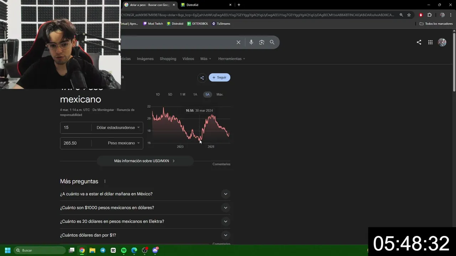Open Spotify from the taskbar
Screen dimensions: 456x256
[124, 250]
